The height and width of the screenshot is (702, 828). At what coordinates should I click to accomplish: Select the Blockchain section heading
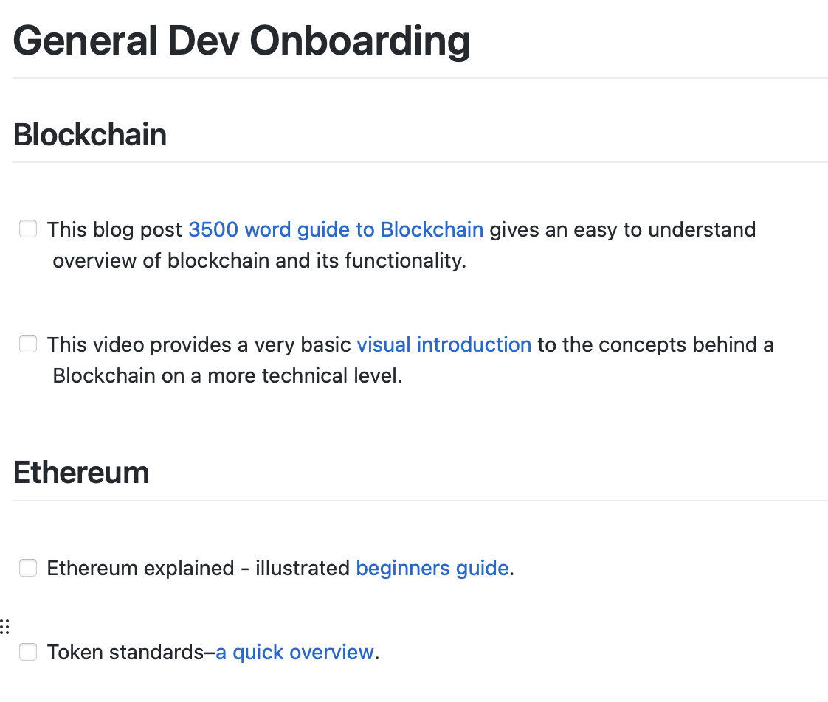(x=90, y=135)
